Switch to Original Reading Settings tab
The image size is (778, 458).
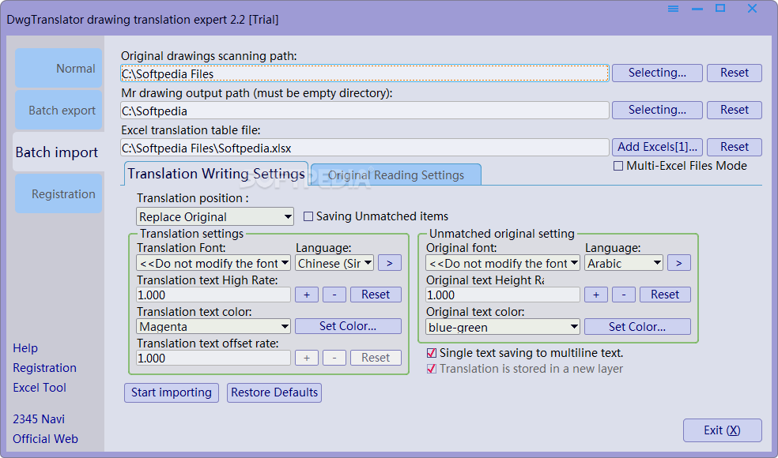396,175
